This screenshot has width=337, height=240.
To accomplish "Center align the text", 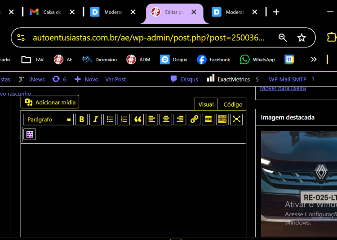I will [166, 119].
